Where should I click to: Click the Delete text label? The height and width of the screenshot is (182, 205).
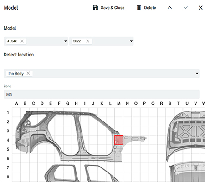pos(150,8)
